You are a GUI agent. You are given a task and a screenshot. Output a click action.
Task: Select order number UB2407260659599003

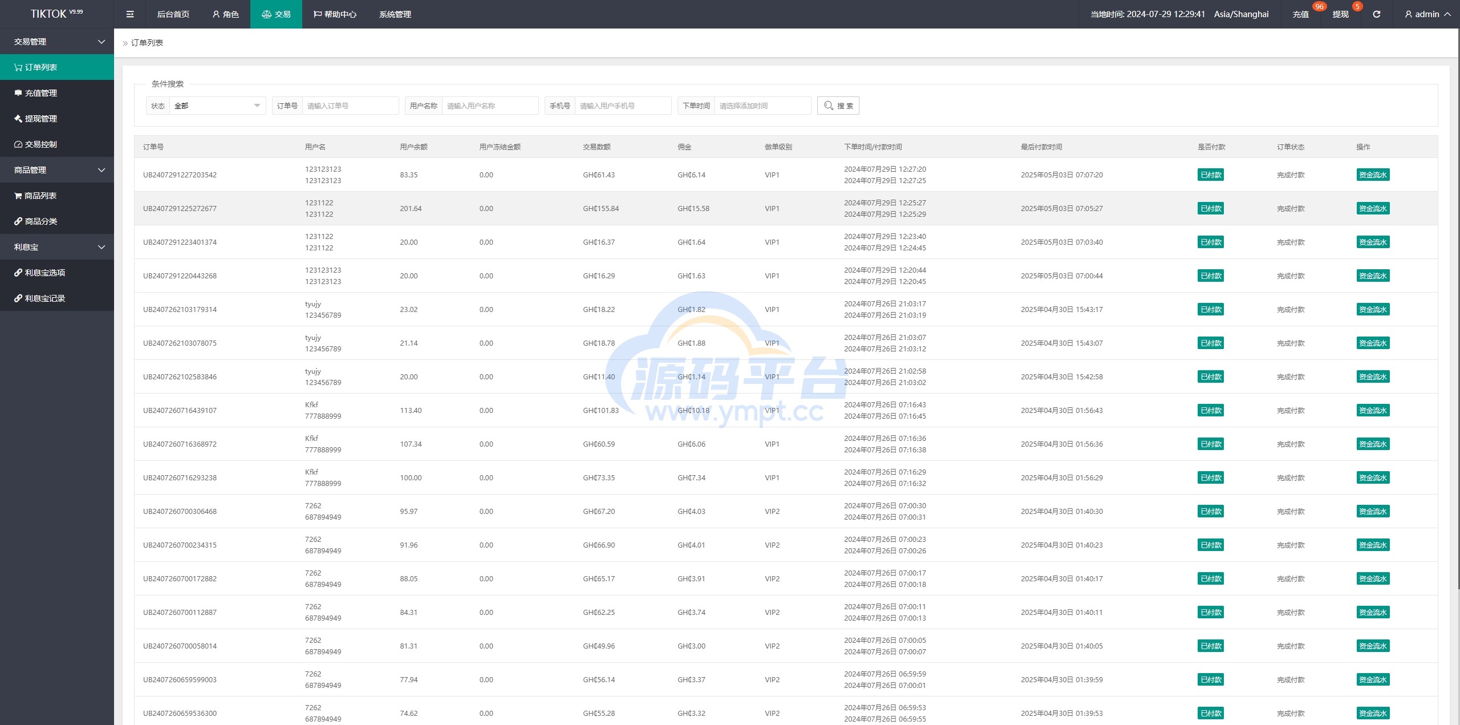click(180, 679)
